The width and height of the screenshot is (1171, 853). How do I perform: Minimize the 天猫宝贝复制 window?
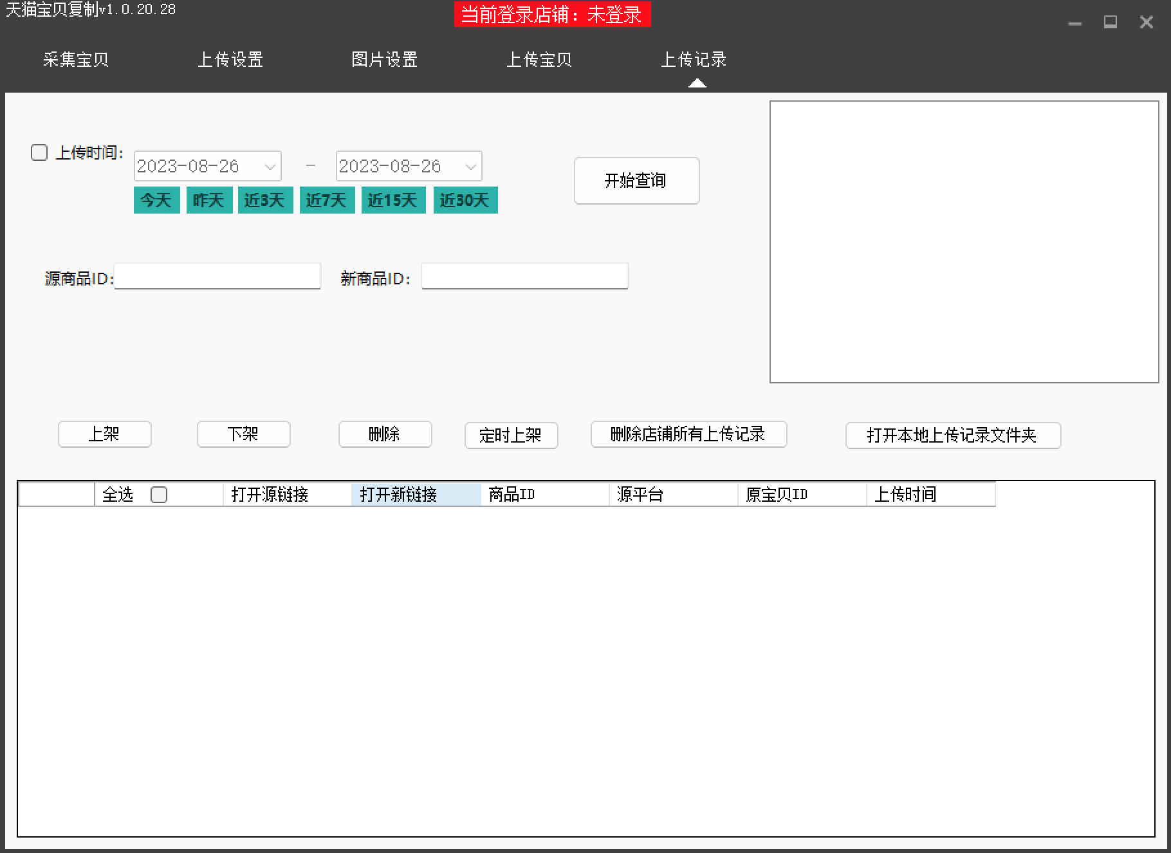pos(1075,23)
